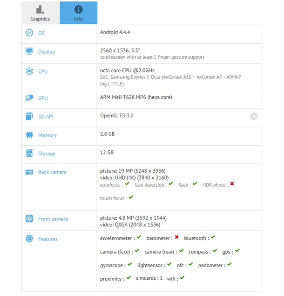Click the Android 4.4.4 text
284x296 pixels.
click(115, 32)
